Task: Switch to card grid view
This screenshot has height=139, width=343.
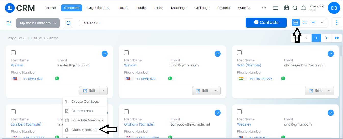Action: click(296, 23)
